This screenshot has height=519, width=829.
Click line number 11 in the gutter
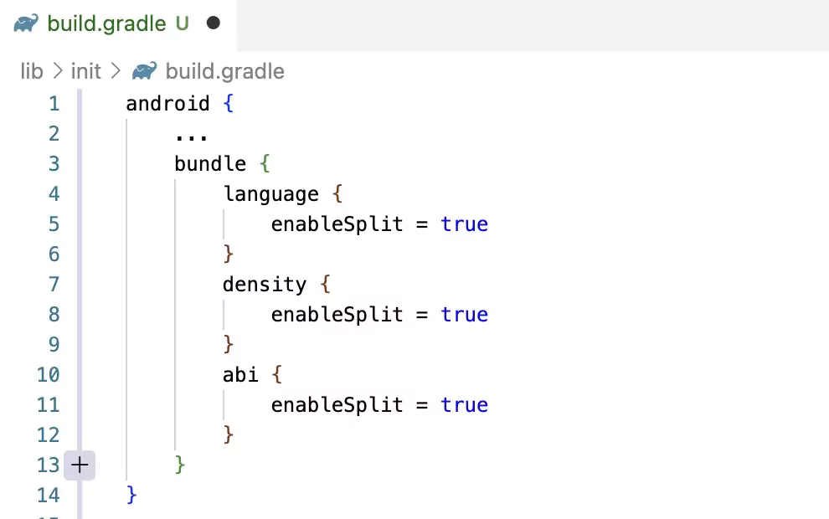pyautogui.click(x=48, y=405)
